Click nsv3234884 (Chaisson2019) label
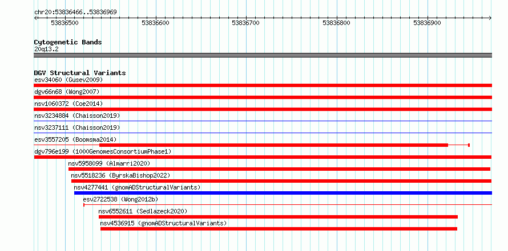This screenshot has width=508, height=251. tap(77, 116)
